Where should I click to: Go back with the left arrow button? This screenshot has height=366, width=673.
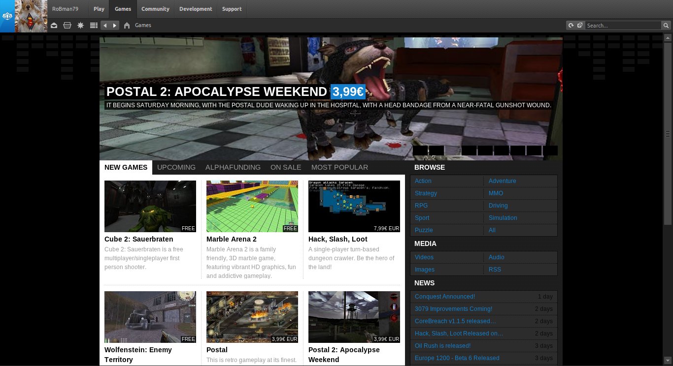tap(105, 26)
